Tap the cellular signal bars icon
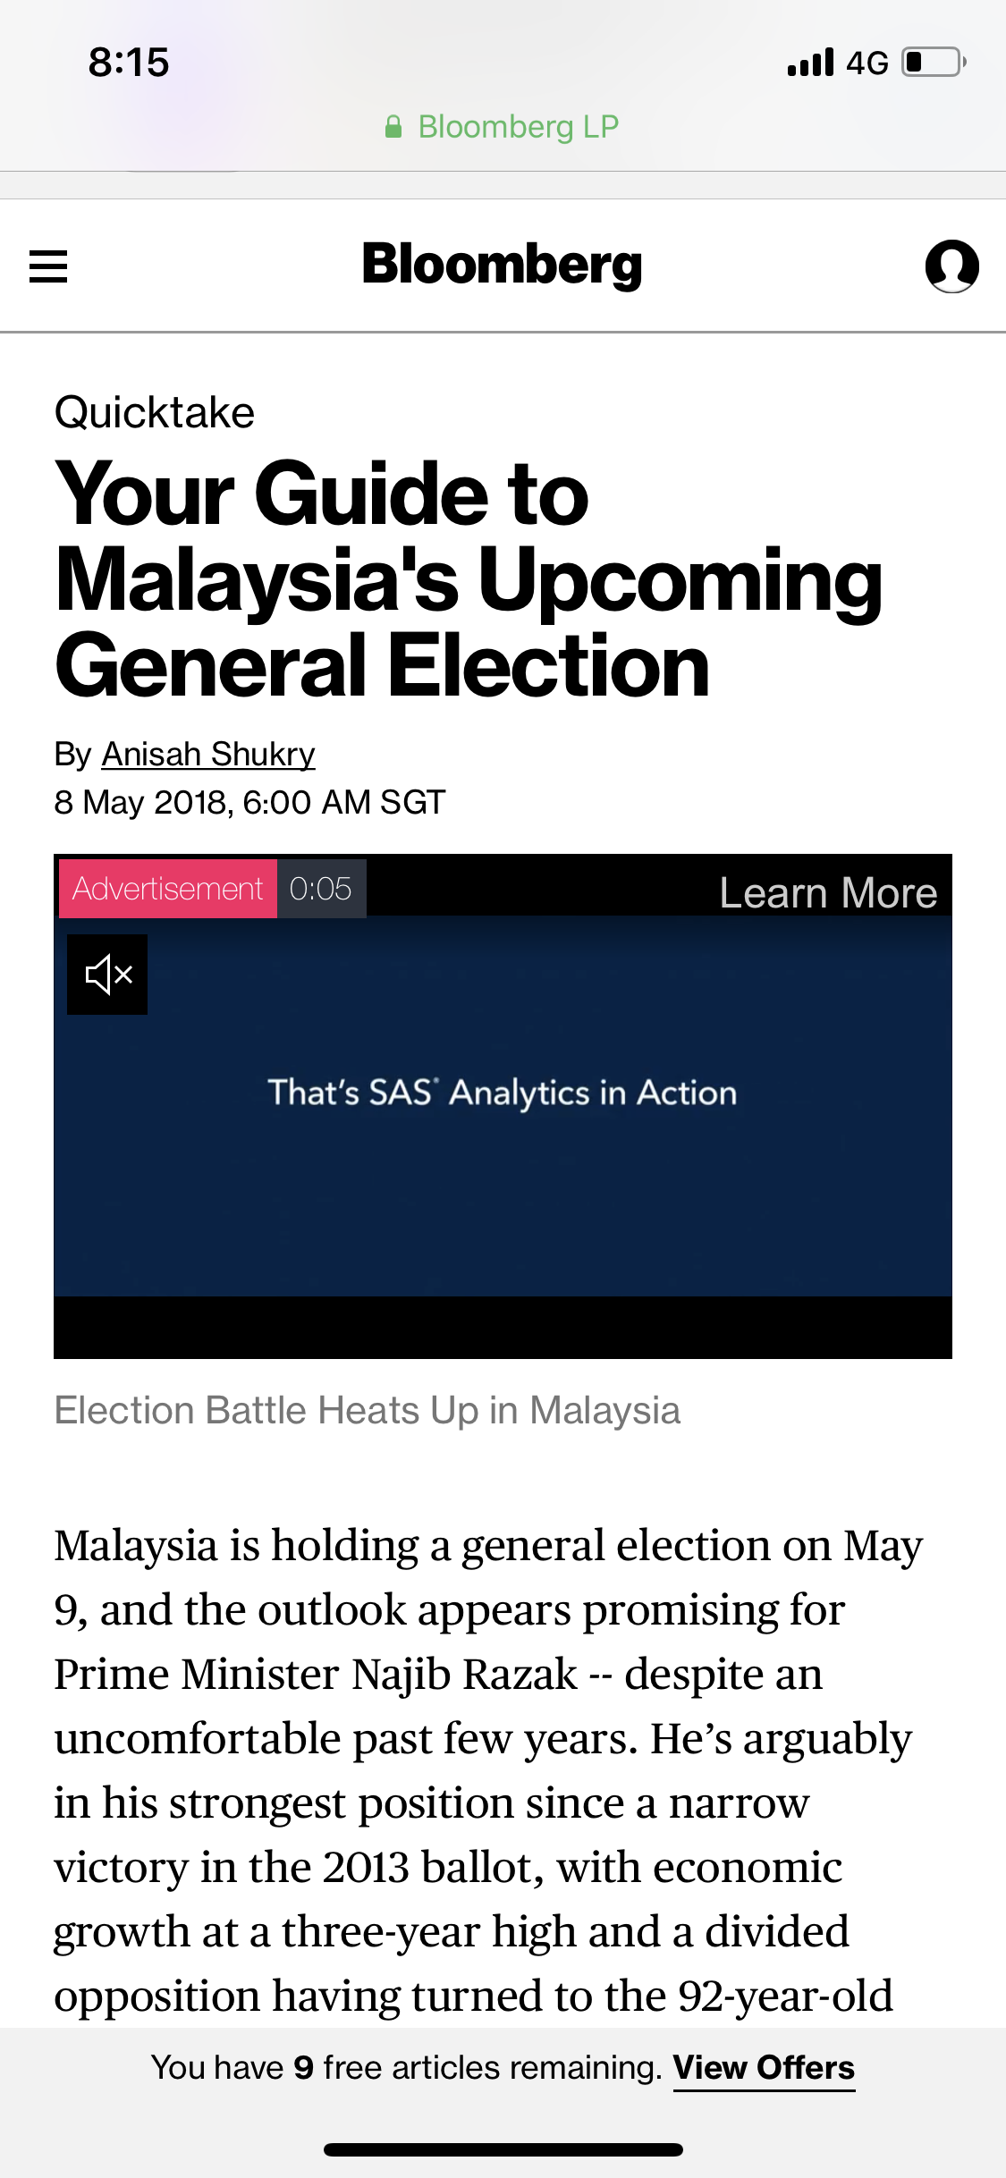This screenshot has width=1006, height=2178. point(810,63)
